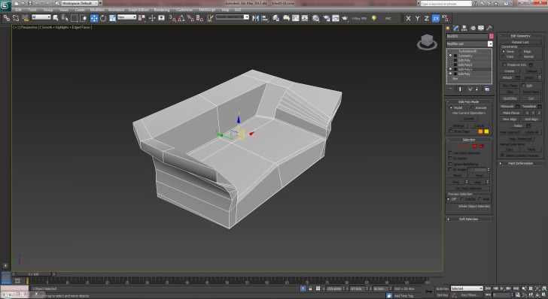This screenshot has height=299, width=548.
Task: Open the Material Editor icon
Action: pyautogui.click(x=315, y=18)
